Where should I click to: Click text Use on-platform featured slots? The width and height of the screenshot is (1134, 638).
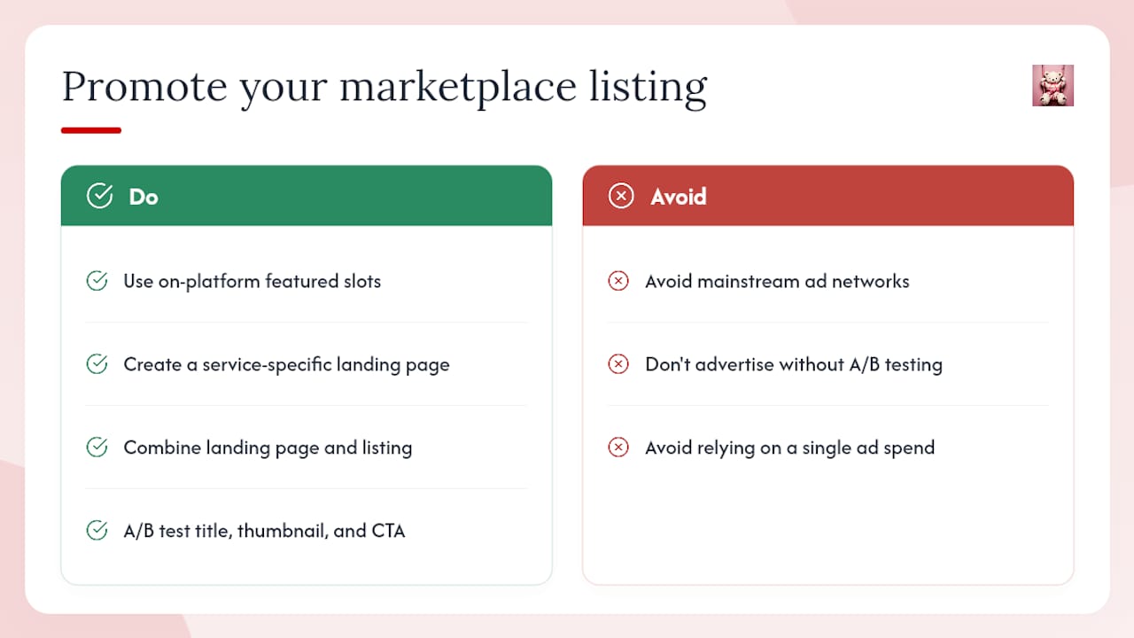252,282
